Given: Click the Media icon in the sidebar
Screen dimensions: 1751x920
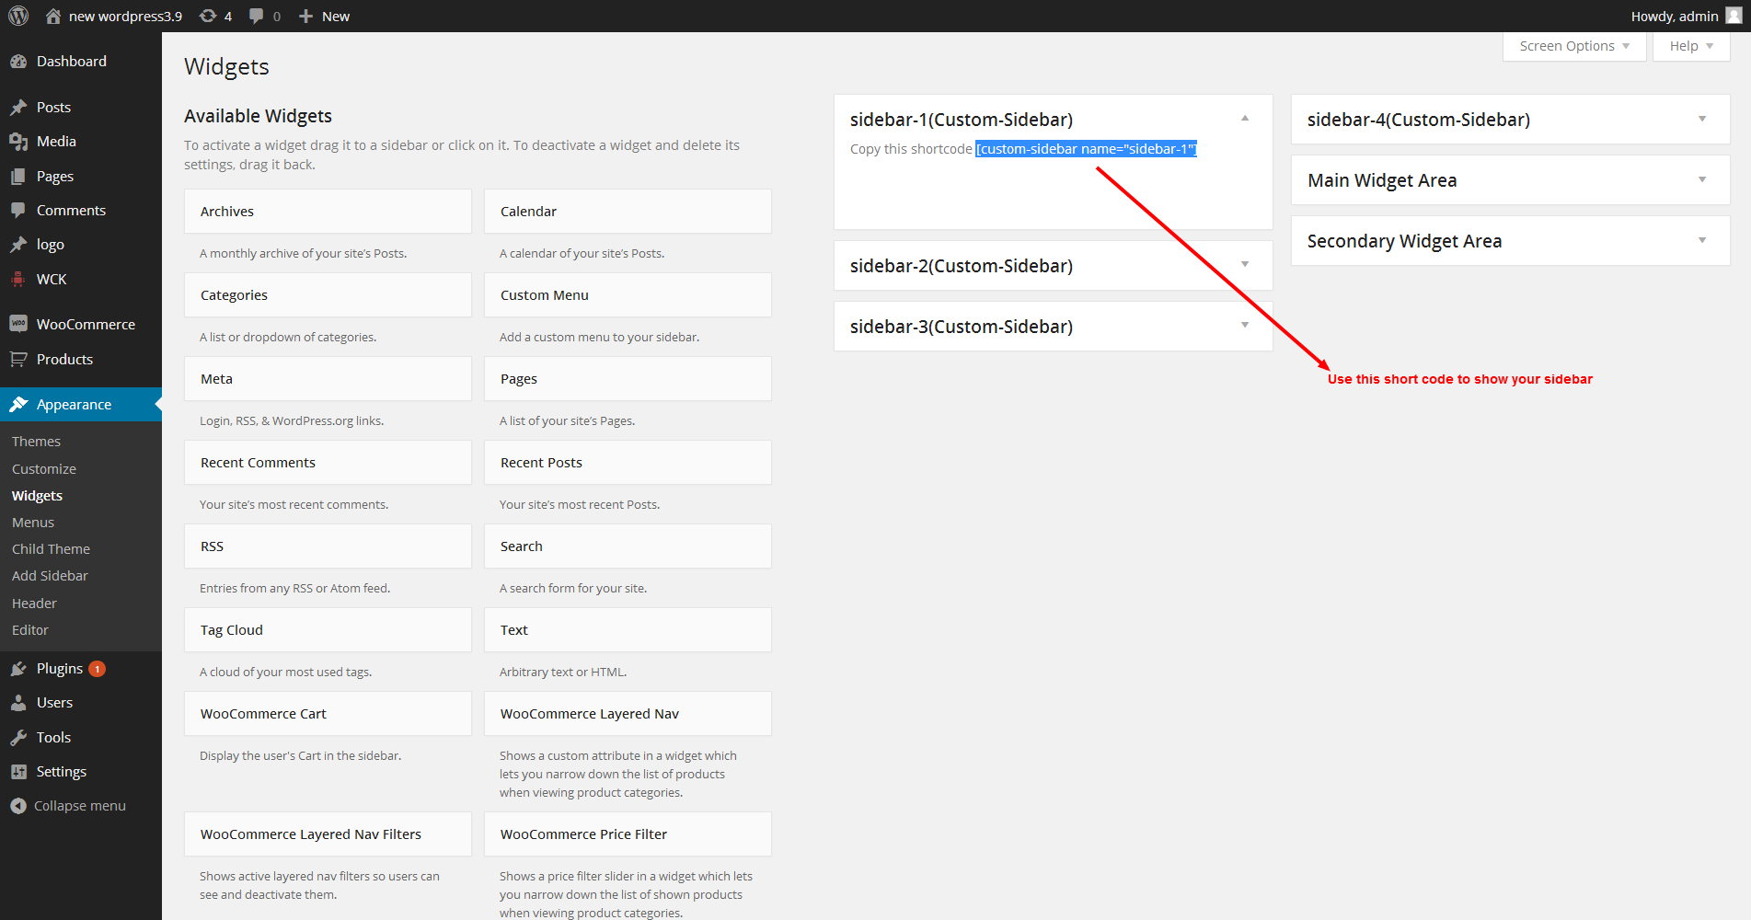Looking at the screenshot, I should click(x=18, y=142).
